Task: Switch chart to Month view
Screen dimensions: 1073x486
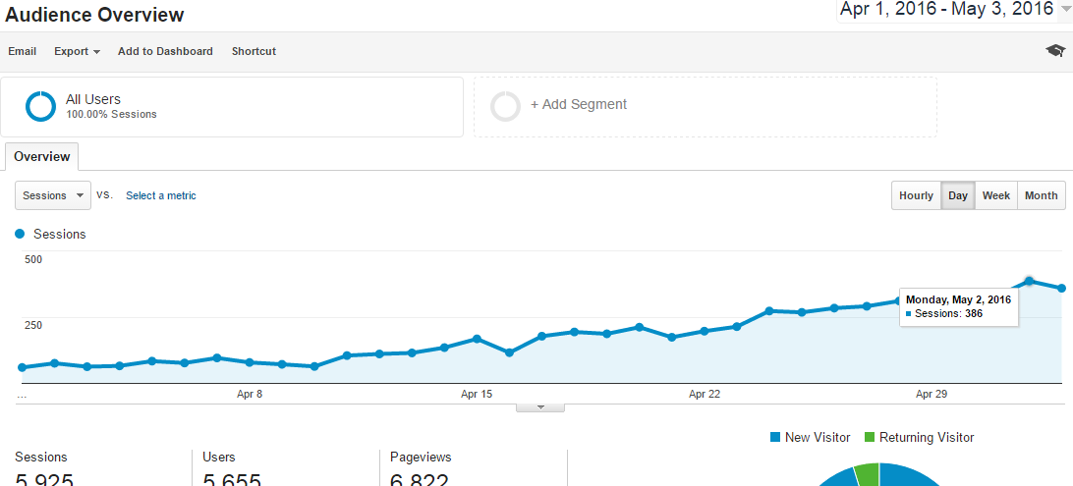Action: [1041, 195]
